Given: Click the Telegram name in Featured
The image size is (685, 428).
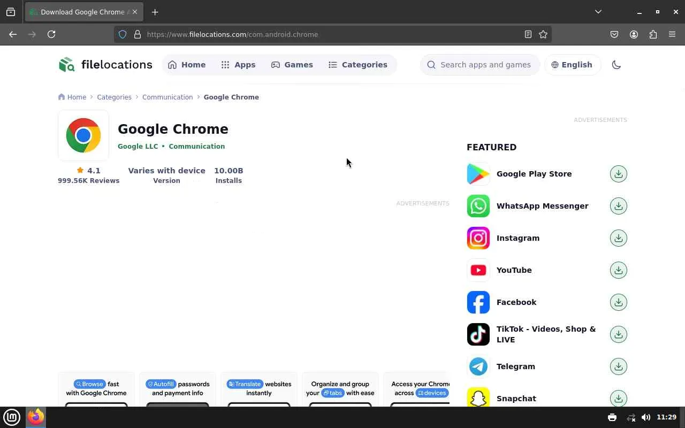Looking at the screenshot, I should click(516, 366).
